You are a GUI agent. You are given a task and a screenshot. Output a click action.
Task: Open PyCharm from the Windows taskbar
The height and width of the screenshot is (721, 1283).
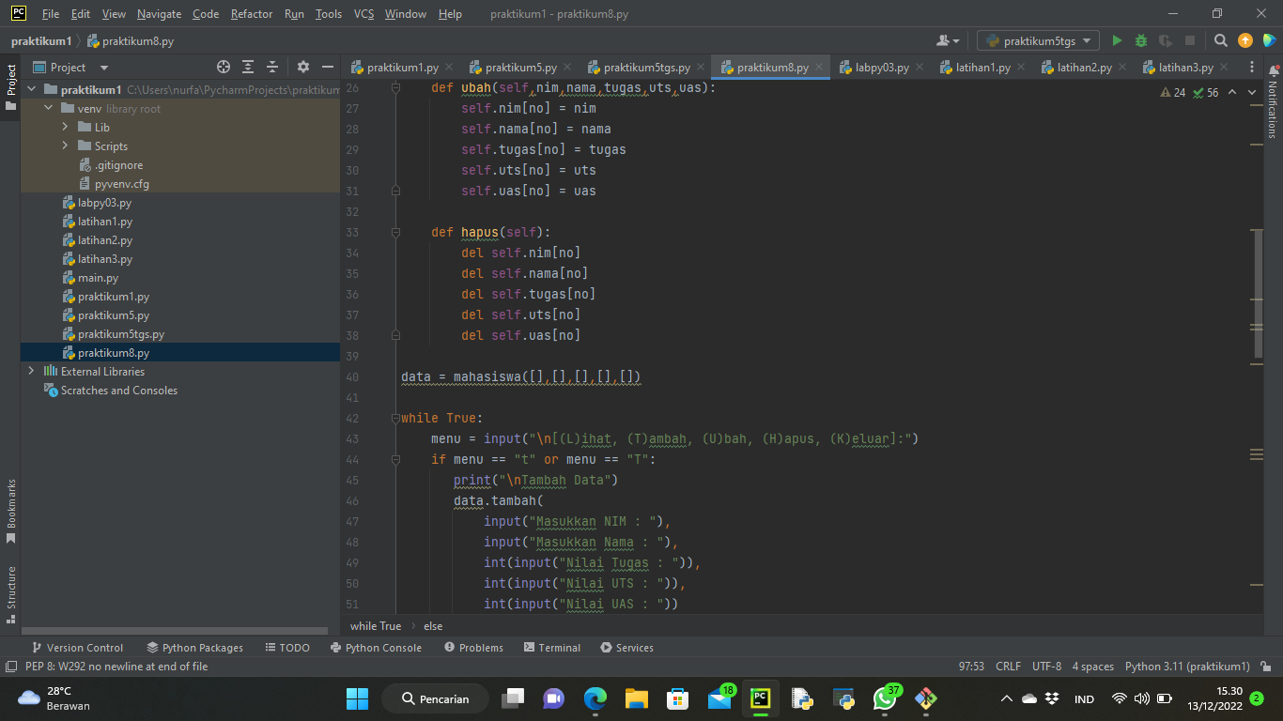click(761, 698)
